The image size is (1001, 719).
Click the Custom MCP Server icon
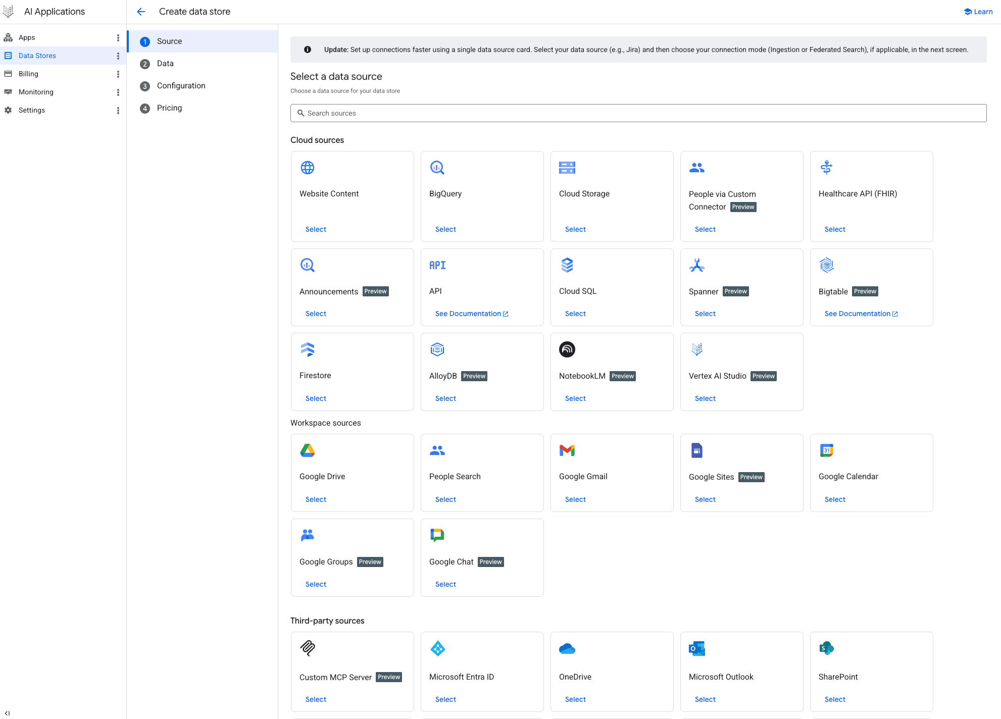tap(308, 648)
